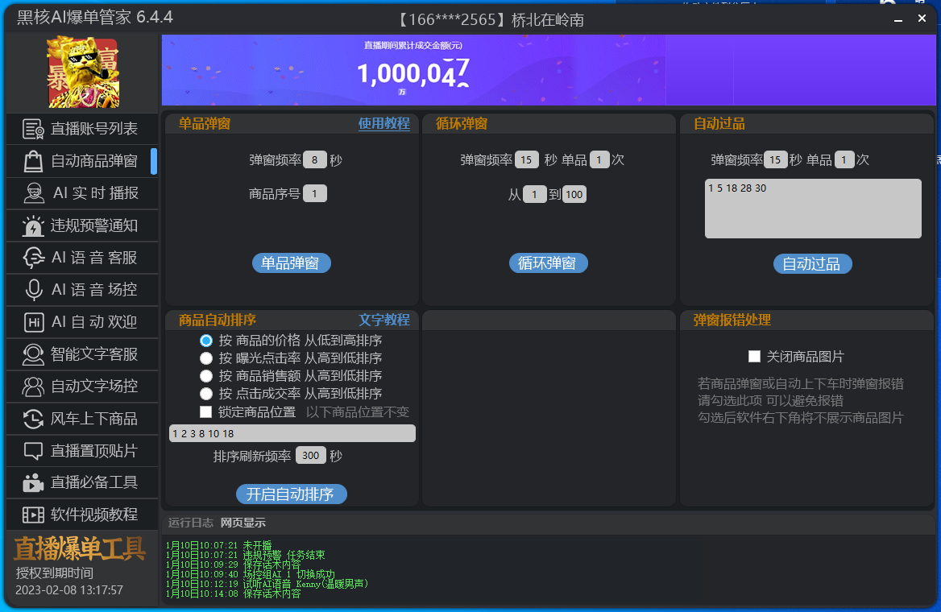Edit 单品弹窗 弹窗频率 seconds field

[x=314, y=160]
